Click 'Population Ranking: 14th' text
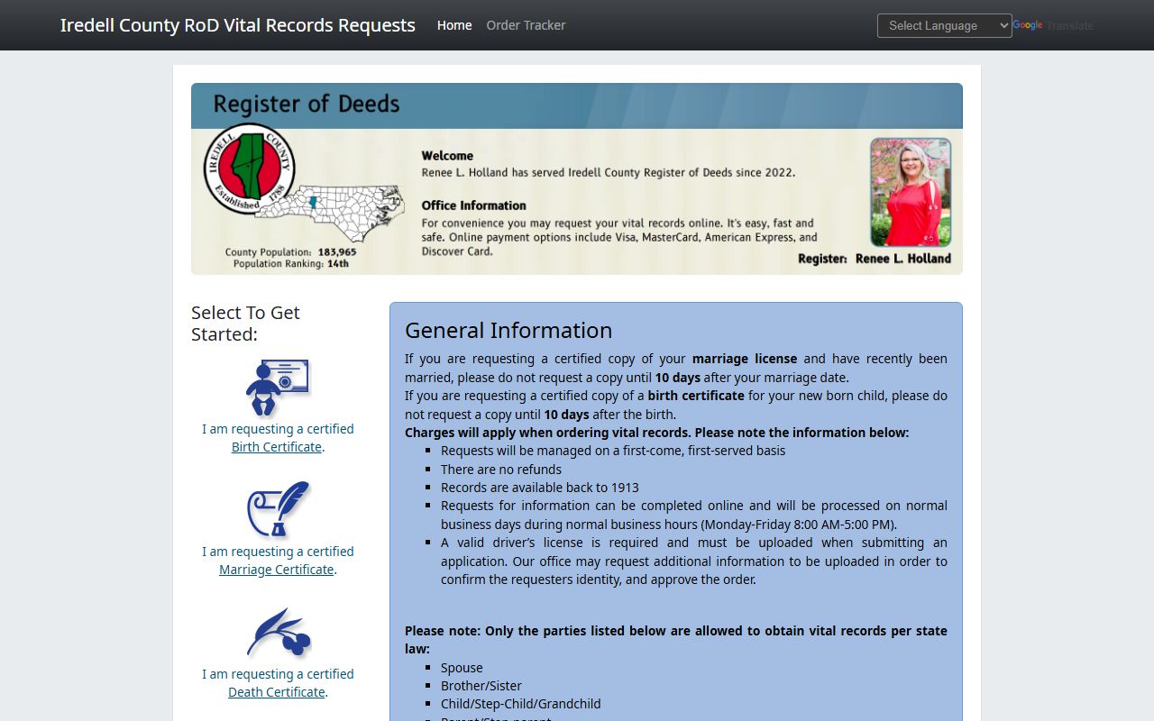Image resolution: width=1154 pixels, height=721 pixels. 291,264
